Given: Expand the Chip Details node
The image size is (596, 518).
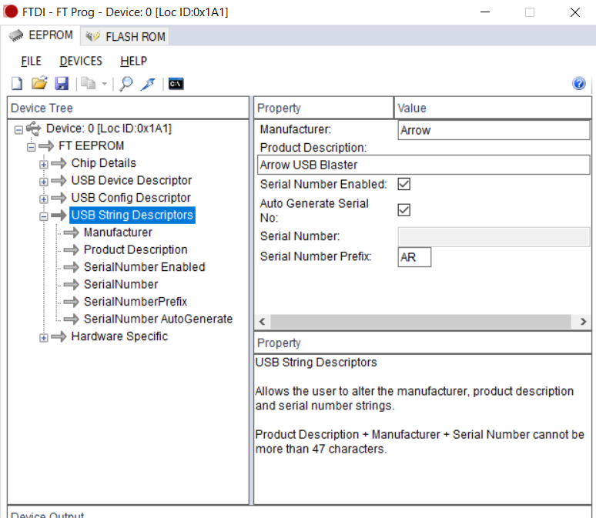Looking at the screenshot, I should click(x=44, y=165).
